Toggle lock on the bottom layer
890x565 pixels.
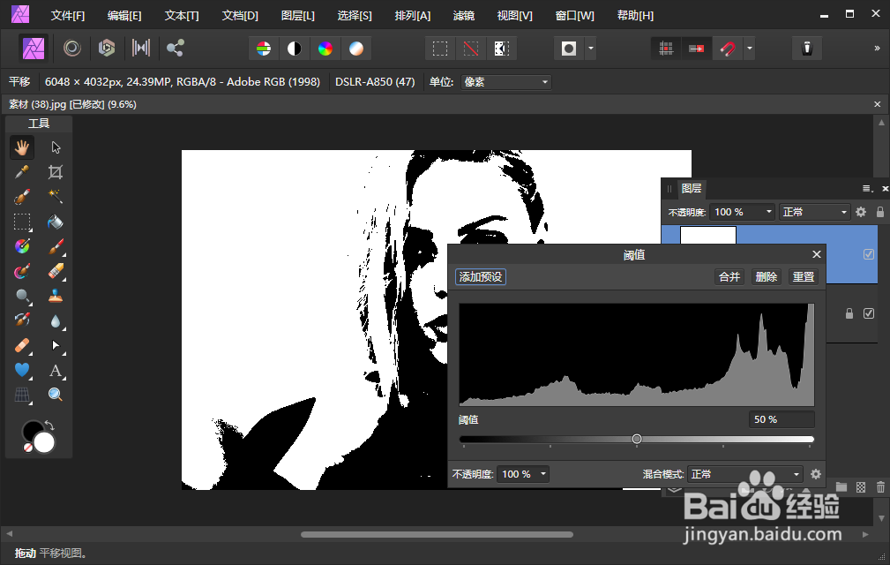click(849, 313)
